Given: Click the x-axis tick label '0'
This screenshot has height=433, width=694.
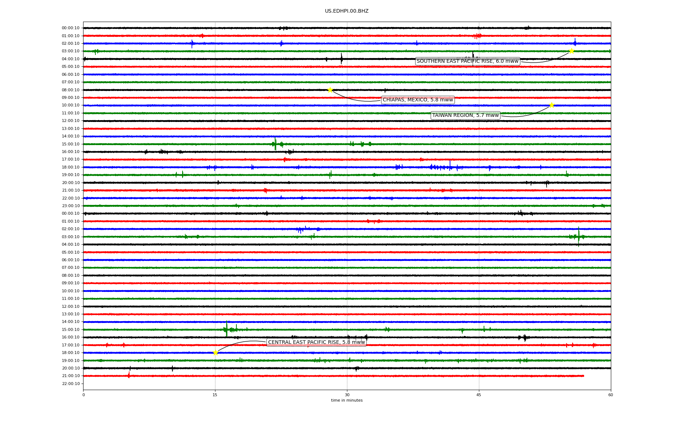Looking at the screenshot, I should [x=83, y=395].
